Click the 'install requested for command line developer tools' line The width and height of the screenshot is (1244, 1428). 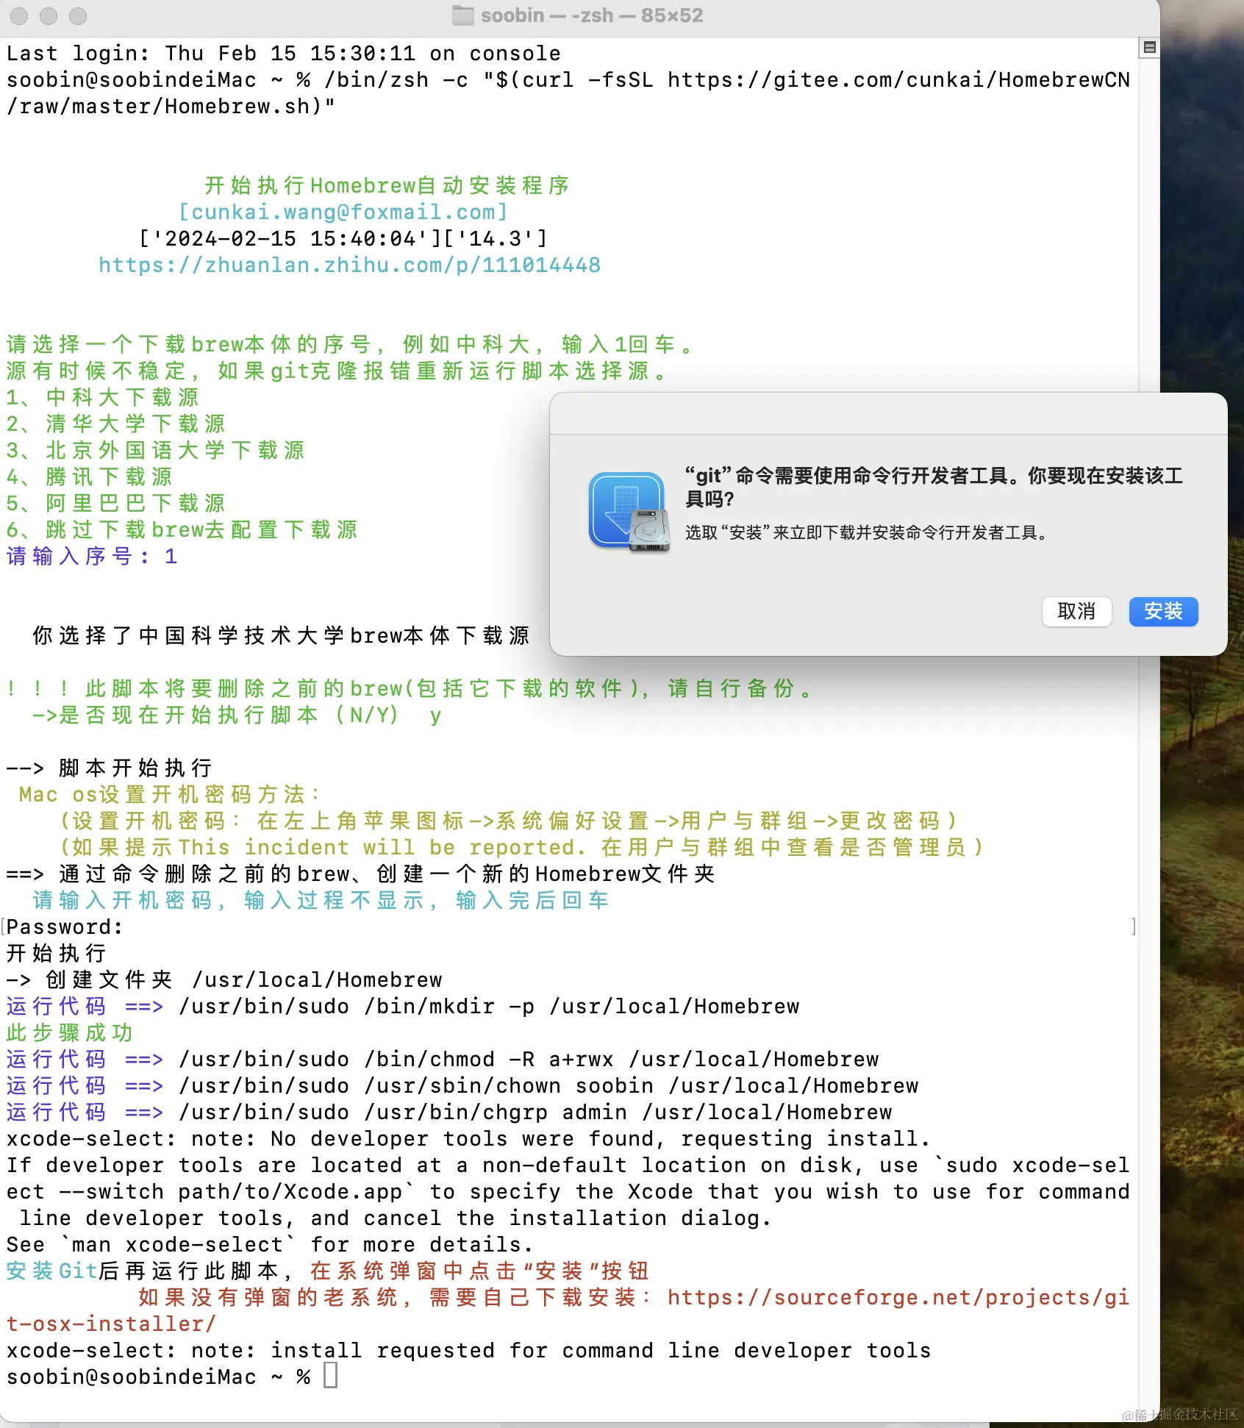click(x=468, y=1350)
